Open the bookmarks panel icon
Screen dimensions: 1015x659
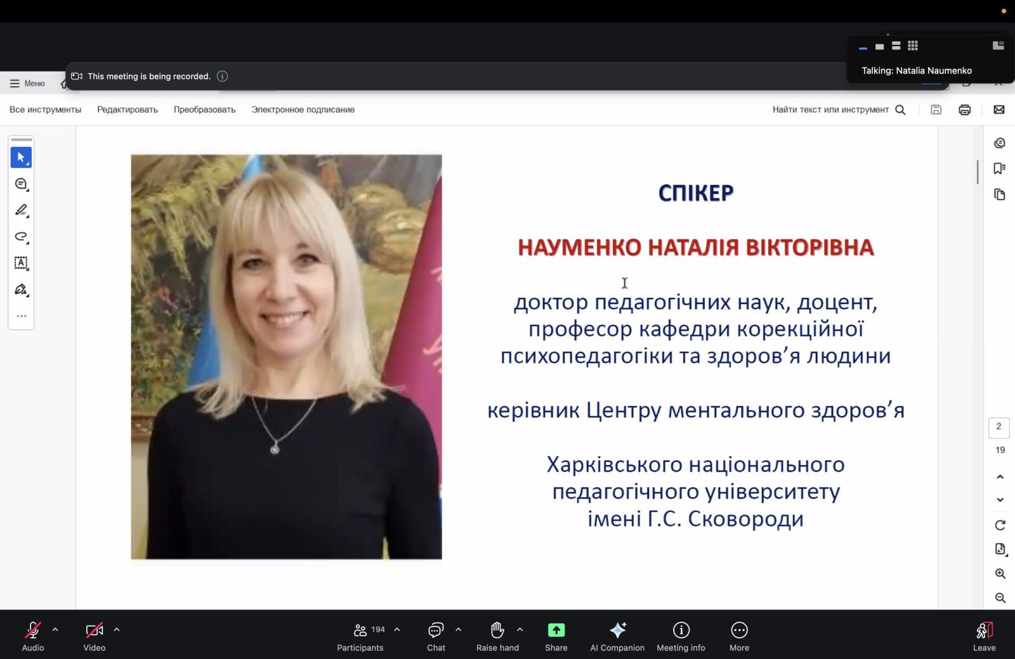point(1000,169)
